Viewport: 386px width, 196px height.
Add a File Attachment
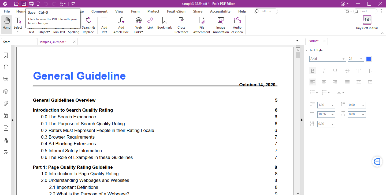pos(202,26)
